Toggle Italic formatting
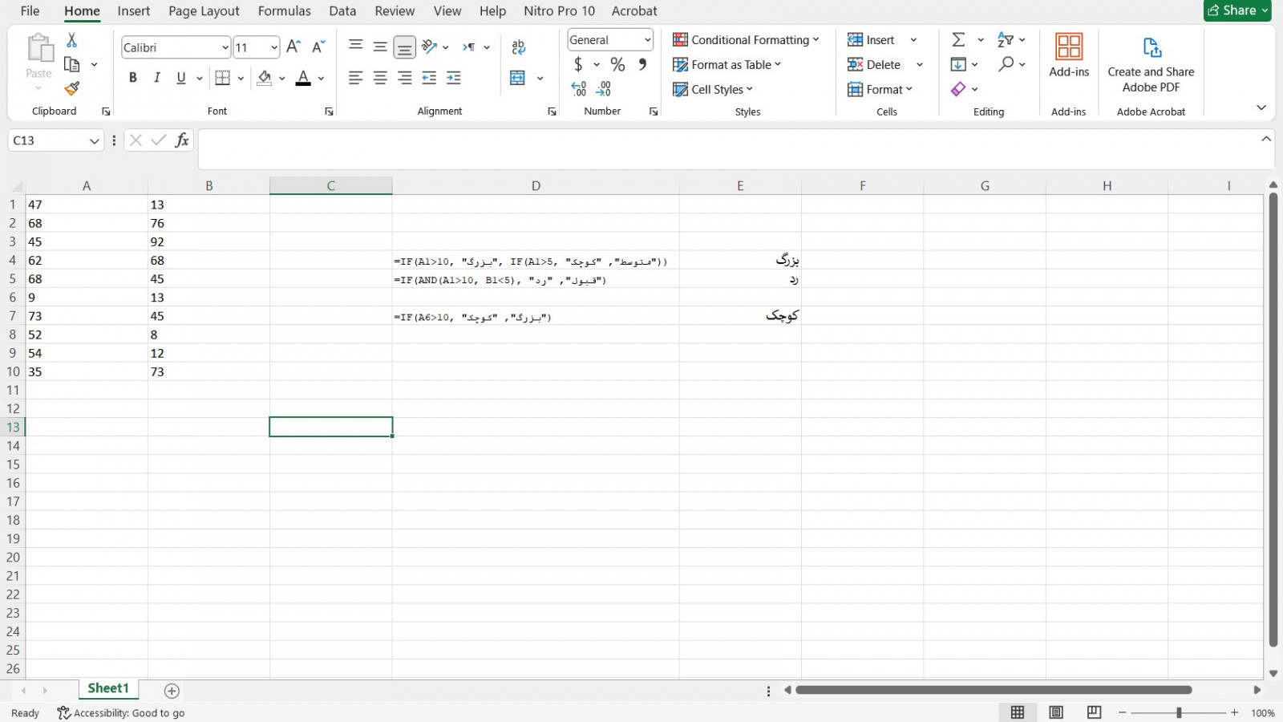The width and height of the screenshot is (1283, 722). (x=157, y=78)
